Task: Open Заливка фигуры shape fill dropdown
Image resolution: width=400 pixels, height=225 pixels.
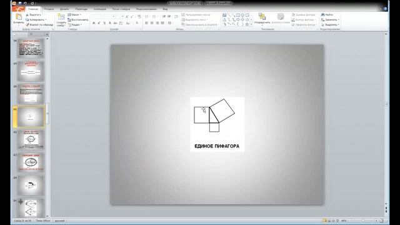Action: [x=304, y=15]
